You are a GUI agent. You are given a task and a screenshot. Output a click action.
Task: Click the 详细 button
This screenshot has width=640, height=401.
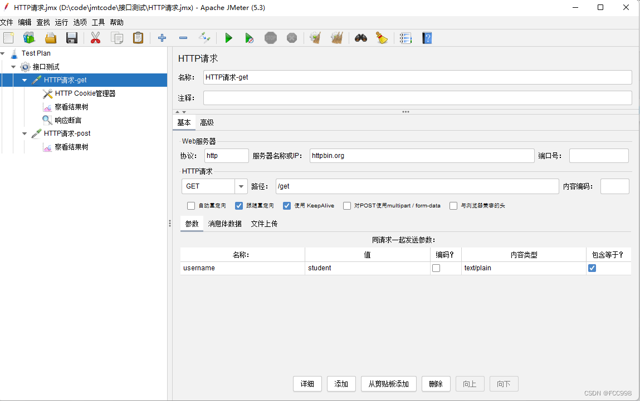(x=307, y=384)
